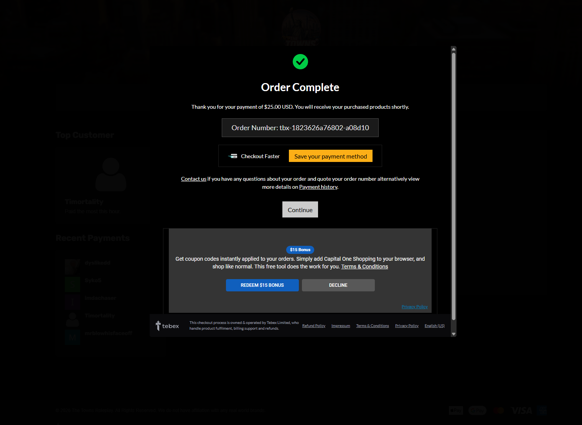The height and width of the screenshot is (425, 582).
Task: Click the green order complete checkmark
Action: pos(300,62)
